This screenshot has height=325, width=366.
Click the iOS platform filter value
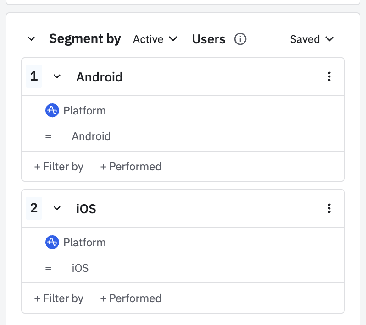coord(80,268)
